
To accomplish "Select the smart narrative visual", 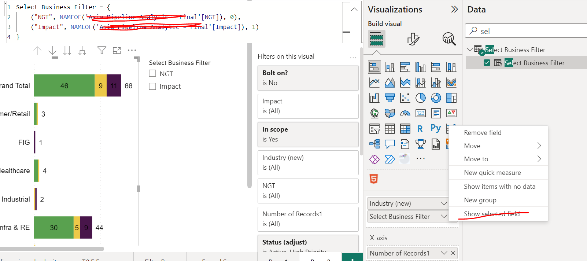I will pyautogui.click(x=405, y=144).
